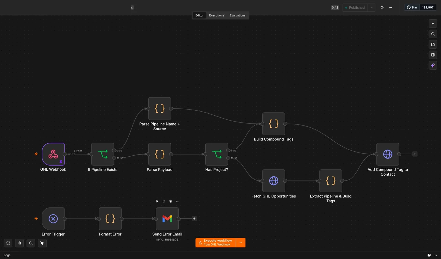Click the add node plus button in right sidebar
Image resolution: width=441 pixels, height=259 pixels.
[433, 24]
